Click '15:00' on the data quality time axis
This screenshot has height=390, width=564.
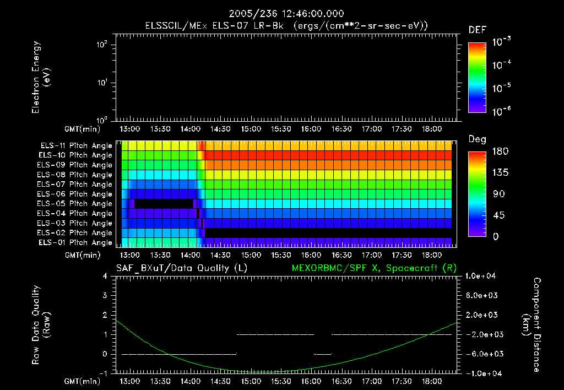(x=251, y=381)
